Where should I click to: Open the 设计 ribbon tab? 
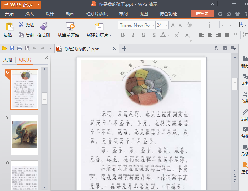coord(50,14)
